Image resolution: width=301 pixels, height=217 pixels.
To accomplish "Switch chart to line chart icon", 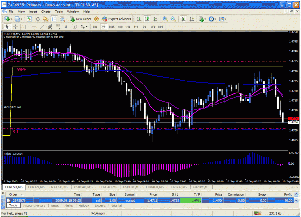I will coord(156,19).
